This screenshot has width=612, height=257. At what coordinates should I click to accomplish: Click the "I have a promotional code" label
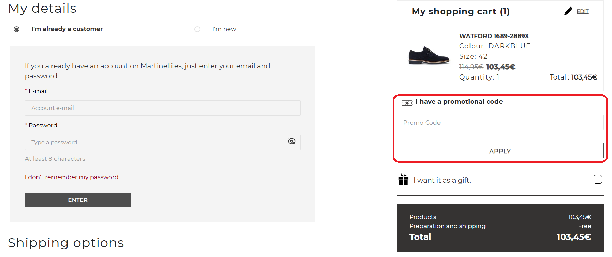point(459,102)
